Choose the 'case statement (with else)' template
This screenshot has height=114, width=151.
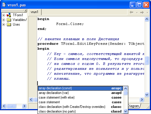tap(80, 97)
